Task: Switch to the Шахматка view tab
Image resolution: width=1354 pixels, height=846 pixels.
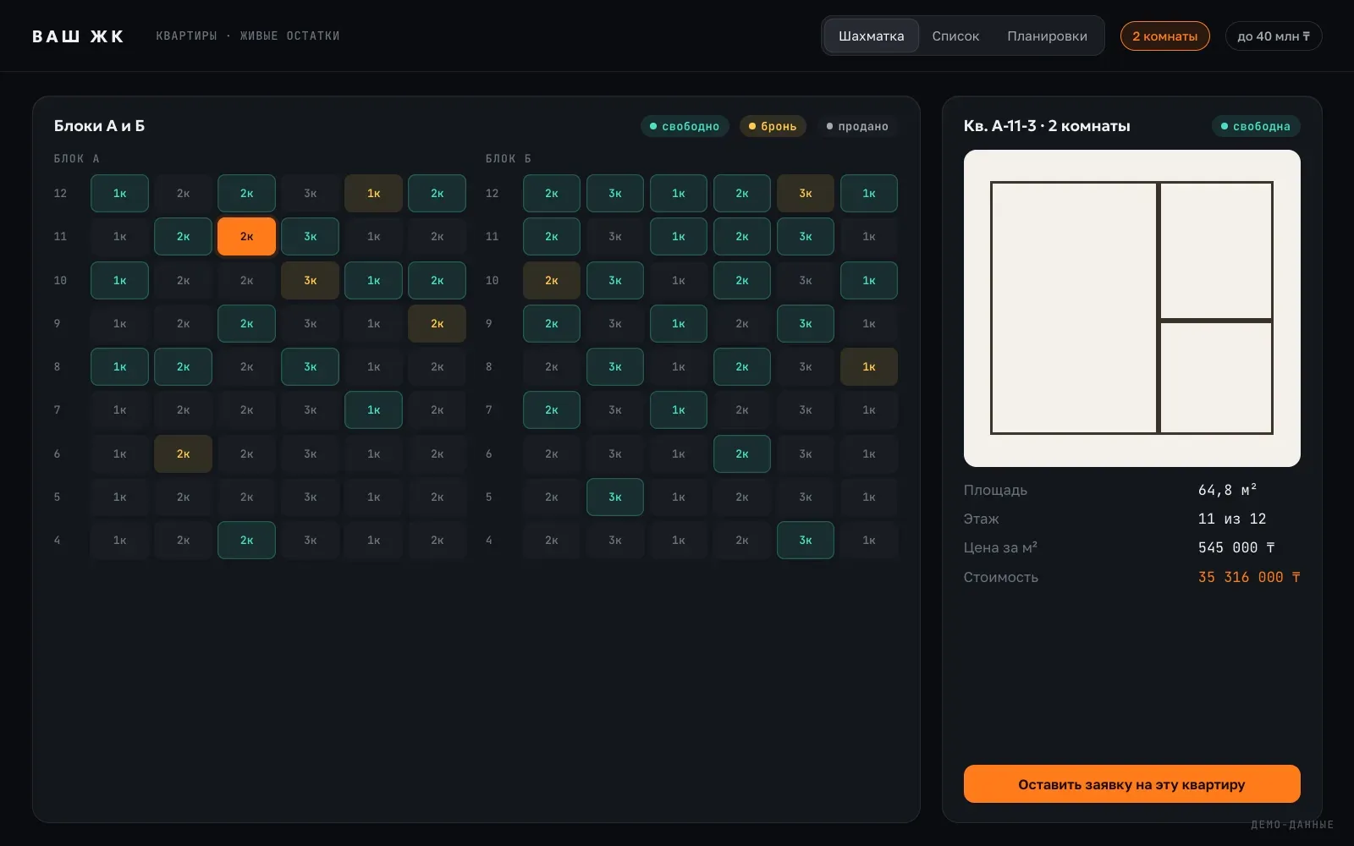Action: (871, 36)
